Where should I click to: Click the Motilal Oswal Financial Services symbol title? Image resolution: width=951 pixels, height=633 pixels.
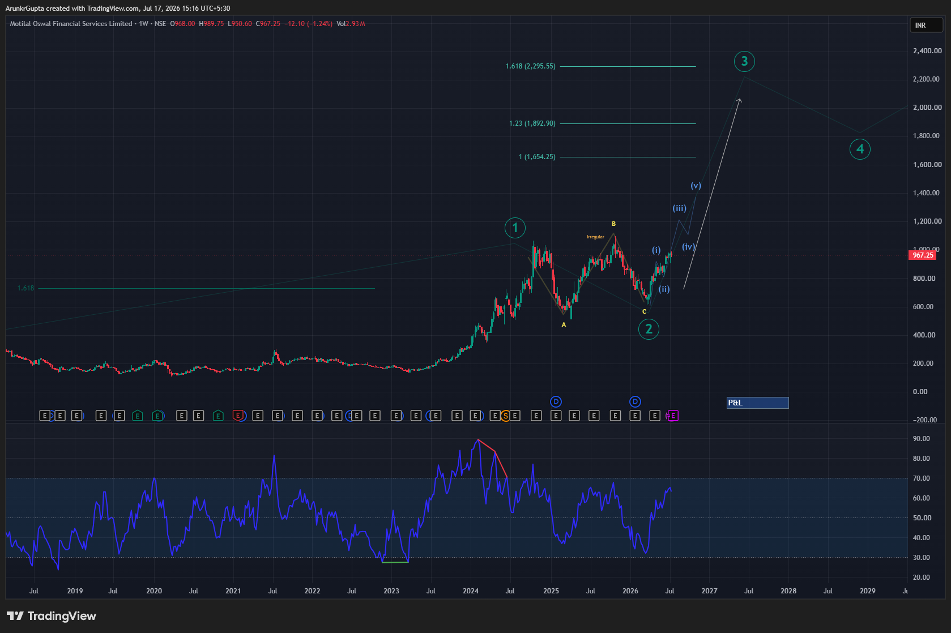tap(71, 24)
